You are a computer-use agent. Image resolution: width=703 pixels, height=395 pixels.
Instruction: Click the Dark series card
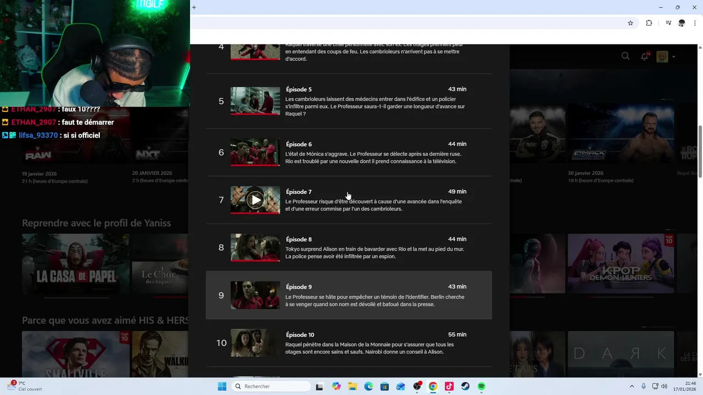pyautogui.click(x=621, y=354)
